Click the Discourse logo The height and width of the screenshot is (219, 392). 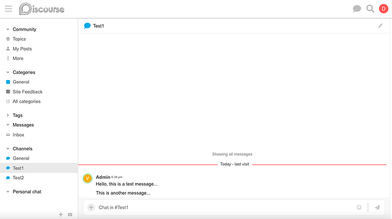41,9
